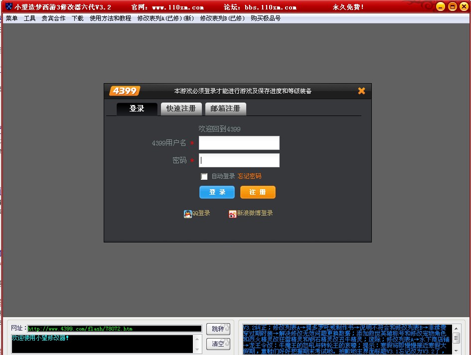Click the Sina Weibo icon
Screen dimensions: 471x355
tap(232, 214)
